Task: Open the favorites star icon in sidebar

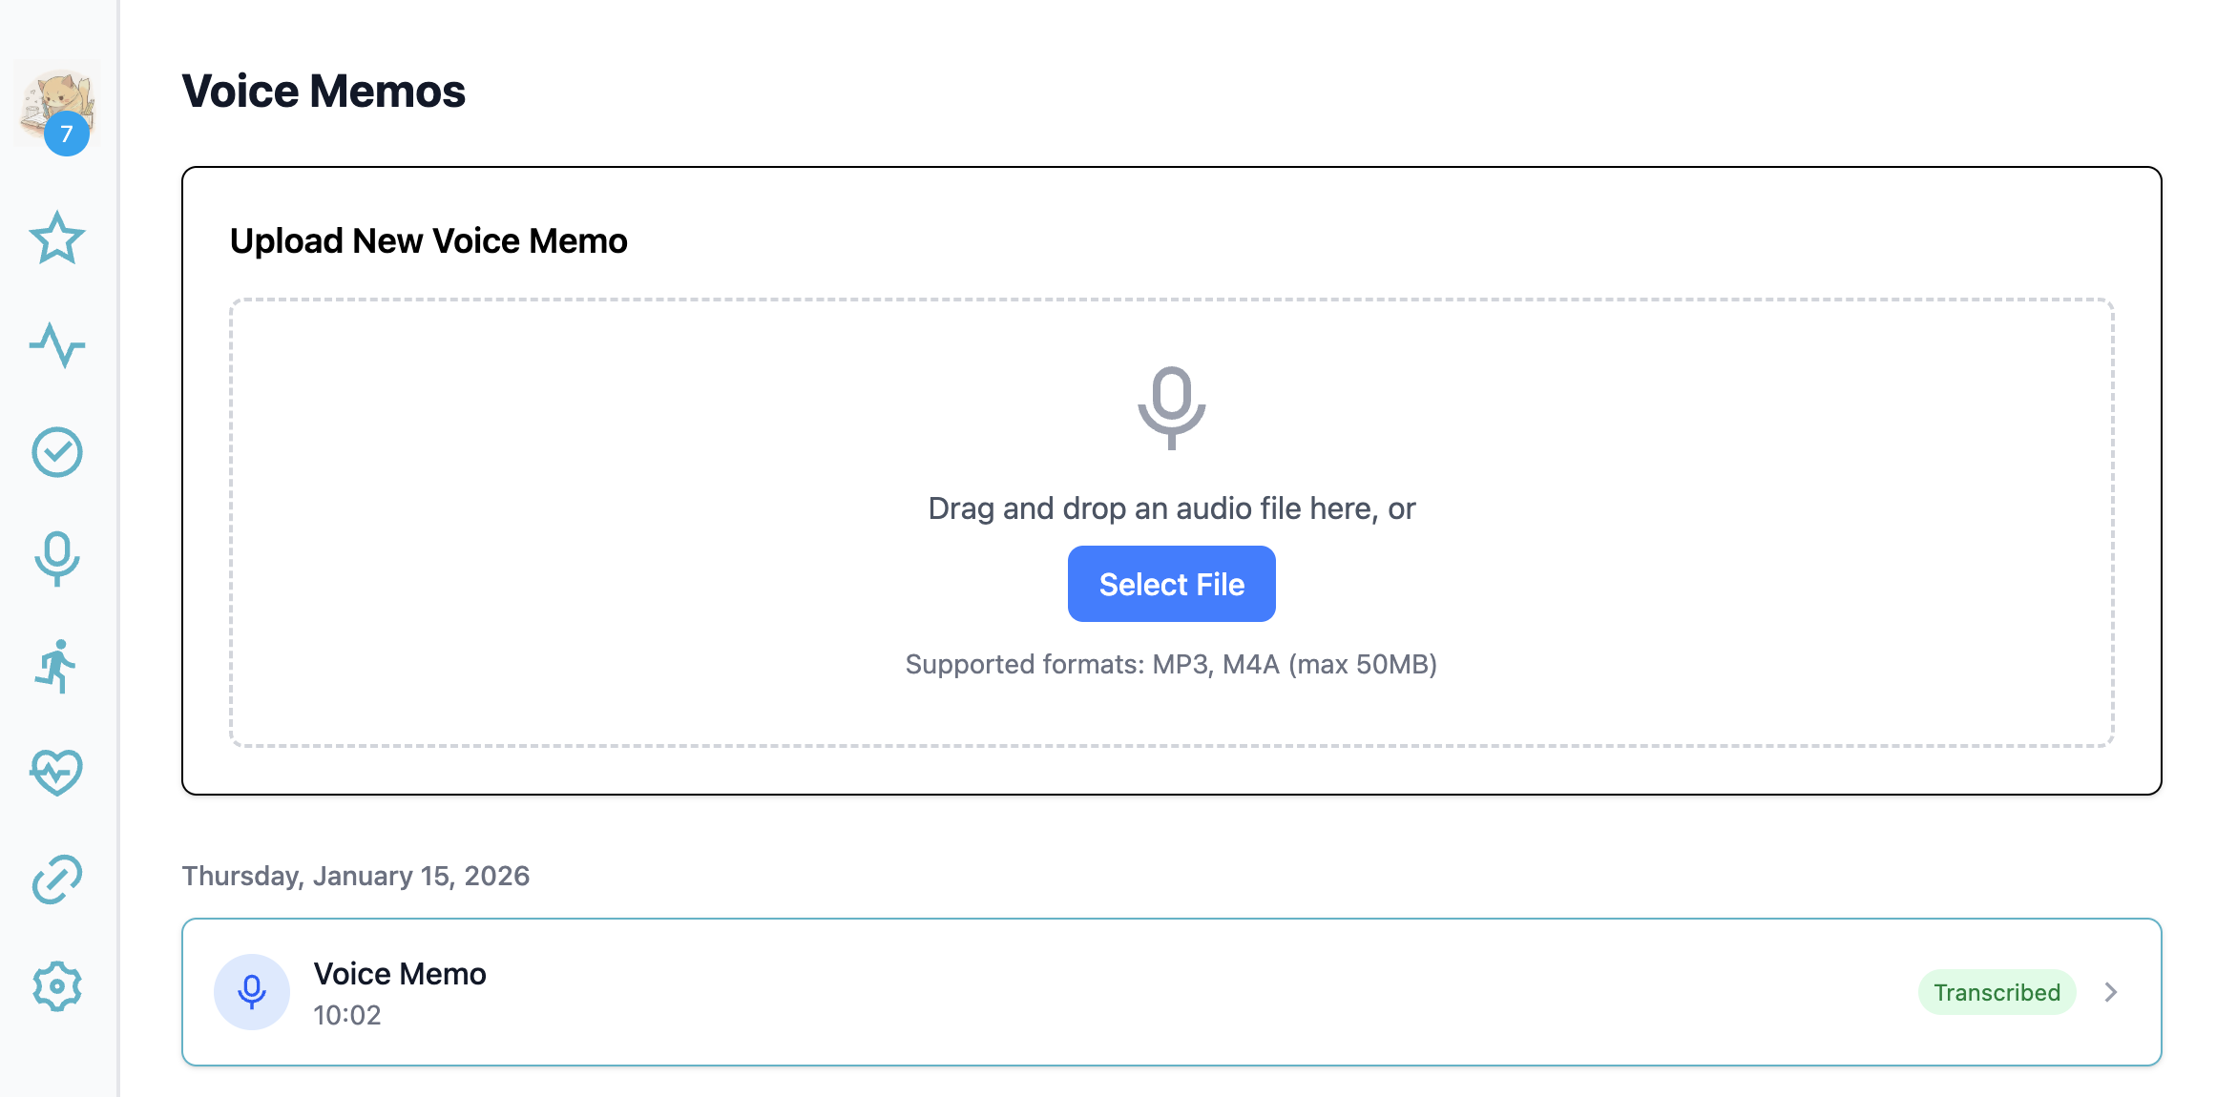Action: coord(57,238)
